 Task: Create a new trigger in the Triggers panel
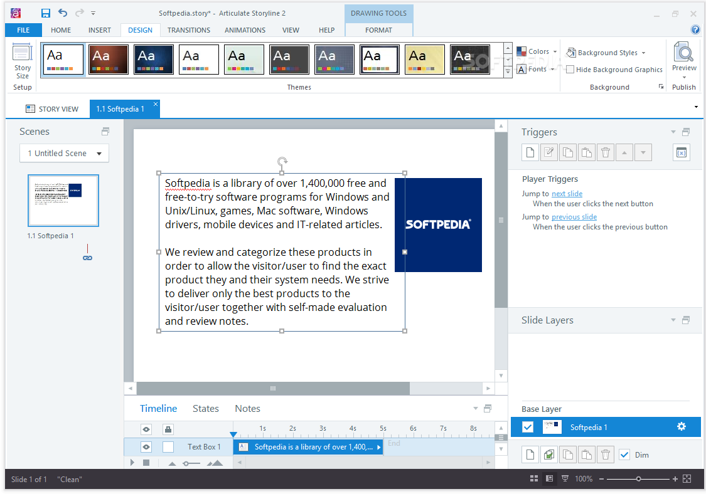(x=530, y=152)
